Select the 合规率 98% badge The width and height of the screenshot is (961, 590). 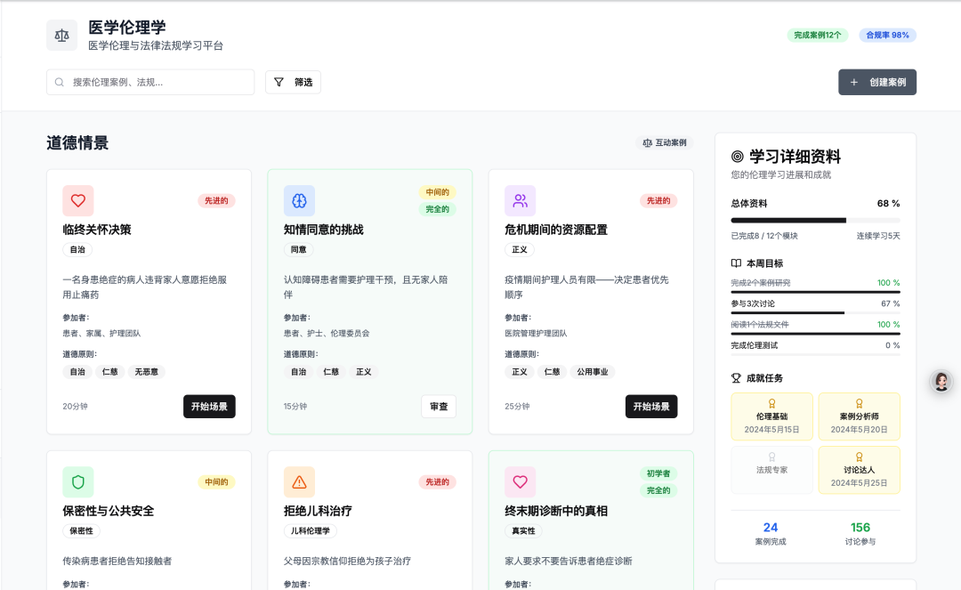887,36
